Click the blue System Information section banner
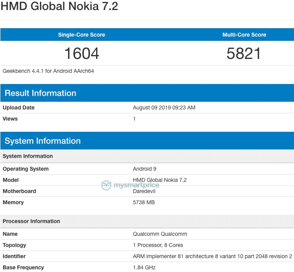The height and width of the screenshot is (272, 294). click(x=43, y=141)
